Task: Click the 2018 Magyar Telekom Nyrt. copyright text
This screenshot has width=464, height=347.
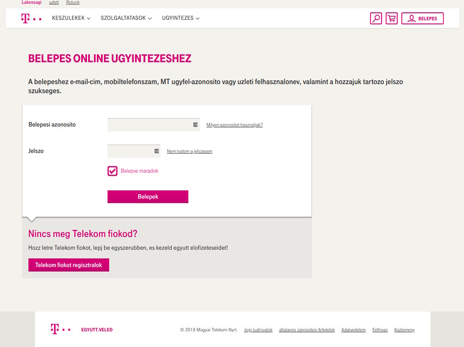Action: (209, 330)
